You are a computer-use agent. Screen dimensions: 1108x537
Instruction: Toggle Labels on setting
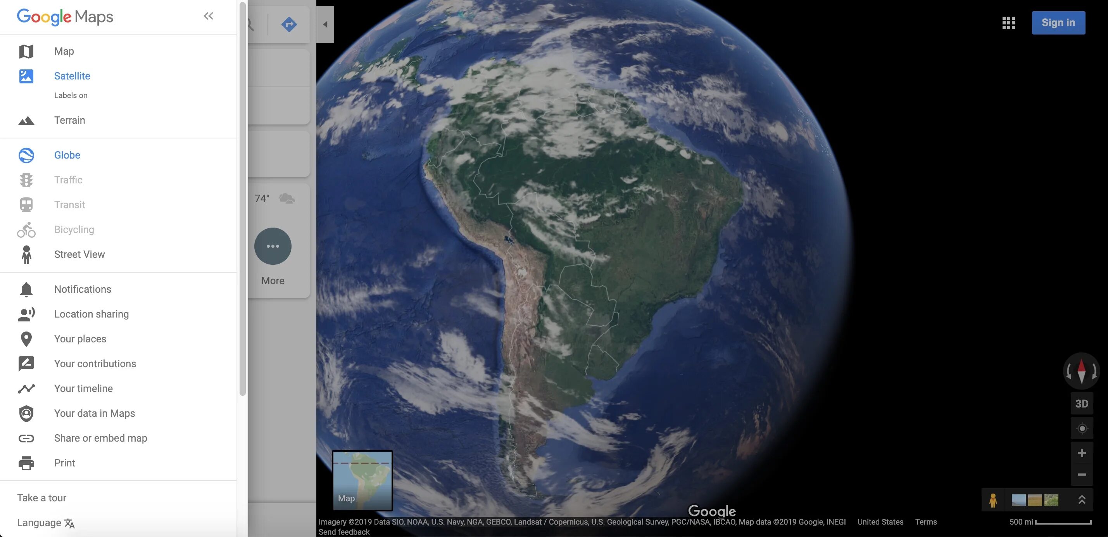pyautogui.click(x=71, y=95)
